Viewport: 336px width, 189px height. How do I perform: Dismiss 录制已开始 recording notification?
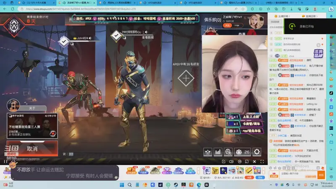tap(310, 26)
